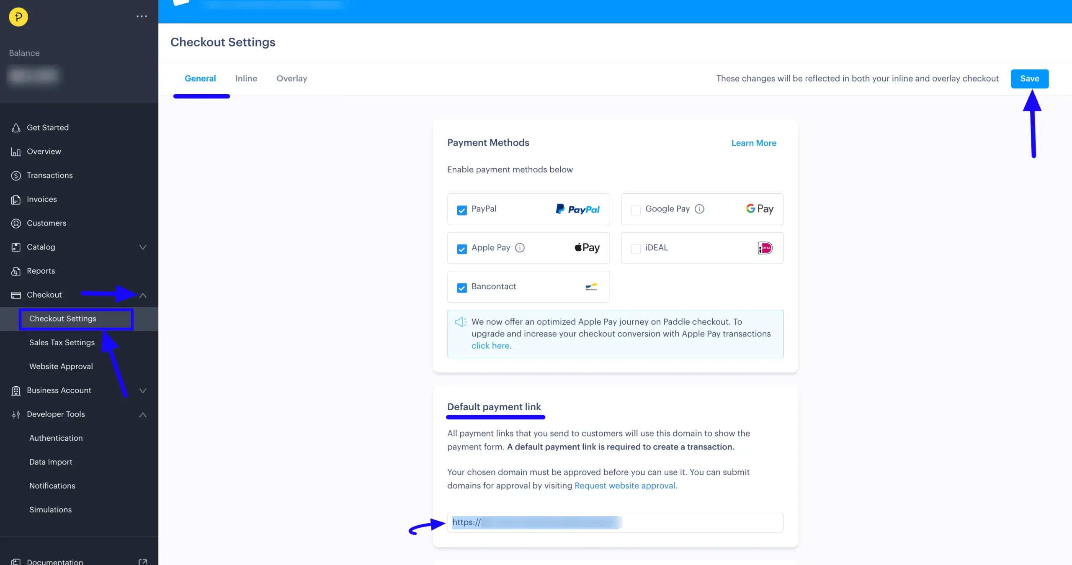Switch to the General tab
The height and width of the screenshot is (565, 1072).
coord(200,79)
